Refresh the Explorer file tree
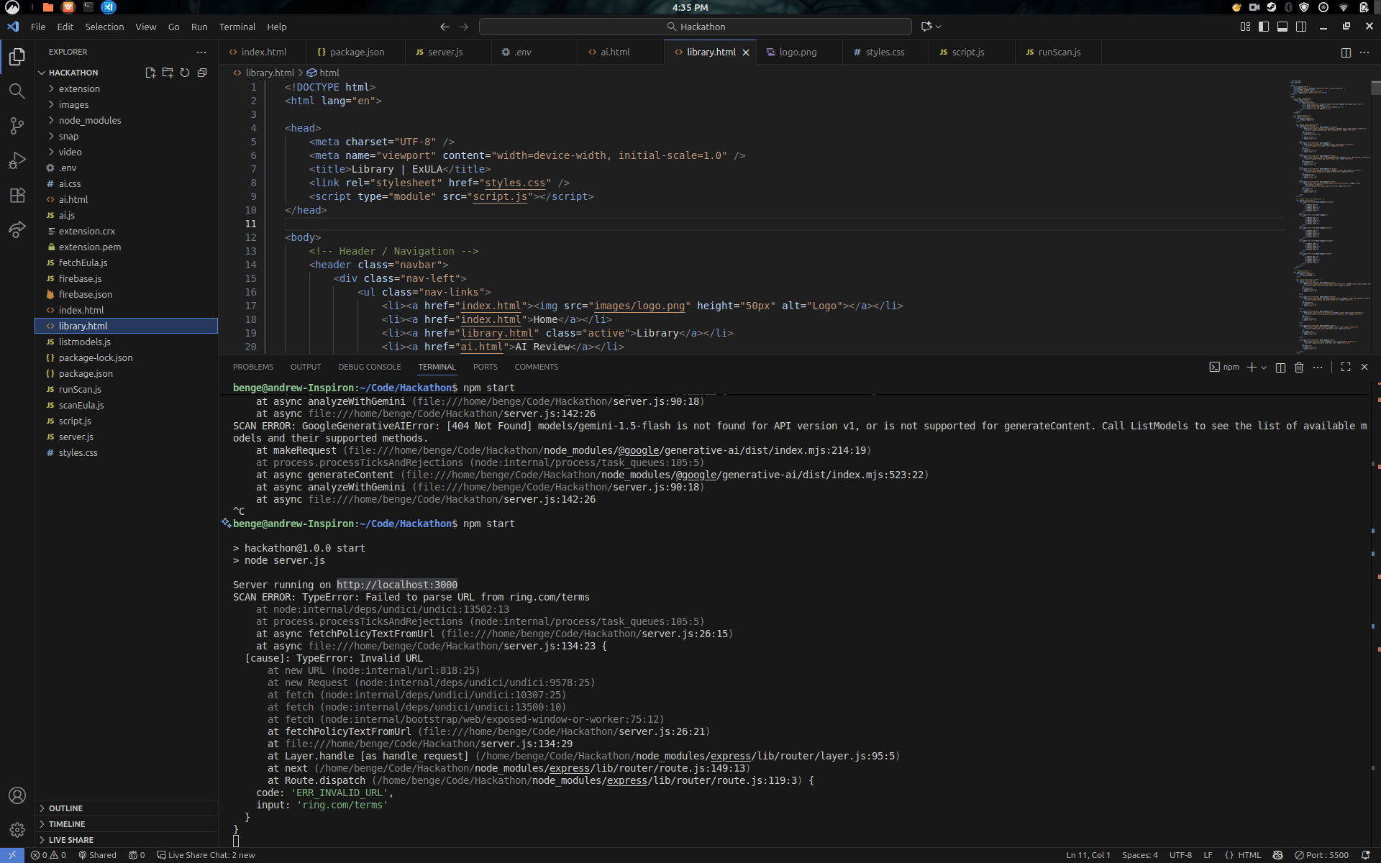1381x863 pixels. pyautogui.click(x=185, y=73)
